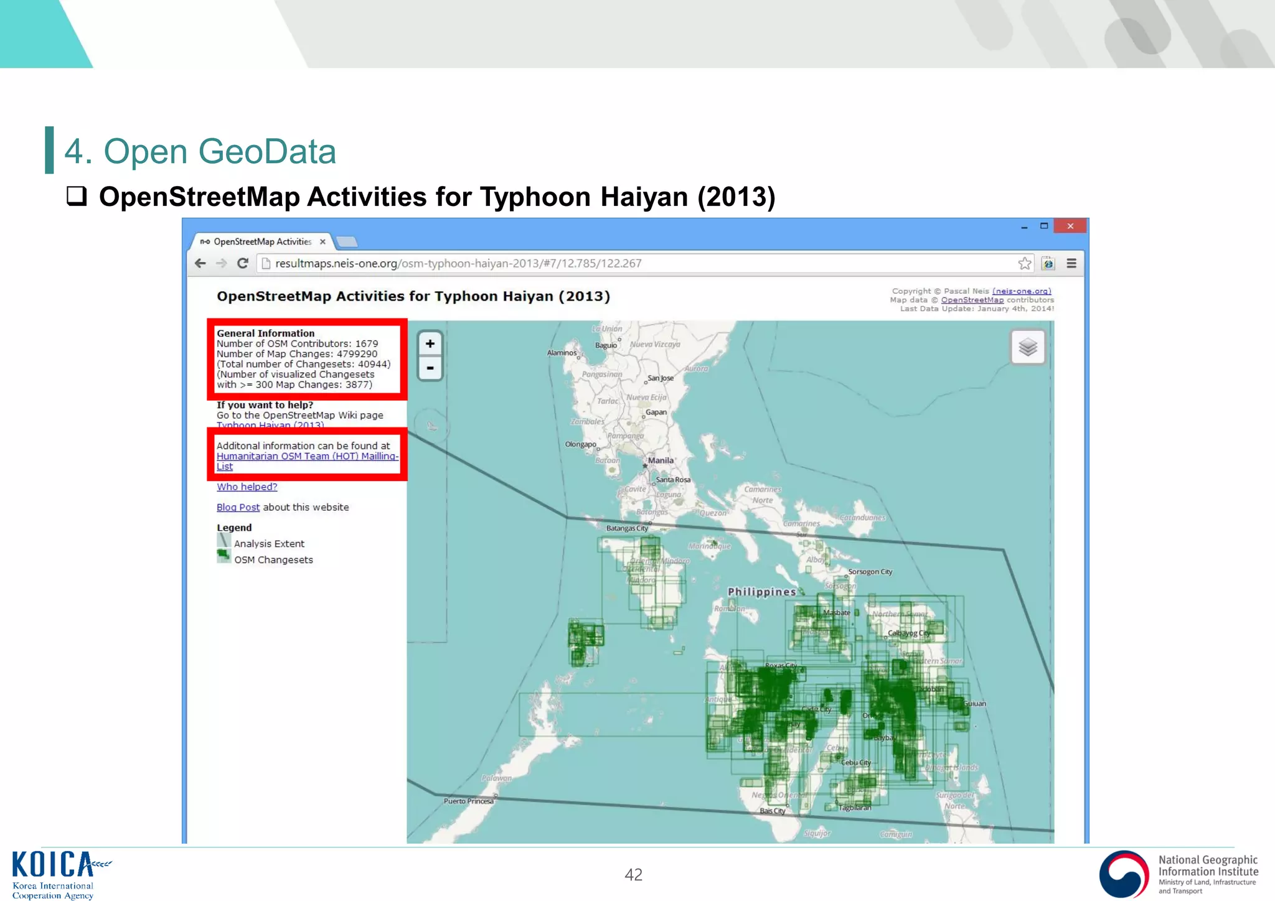Click the extension icon beside the star

click(x=1048, y=263)
